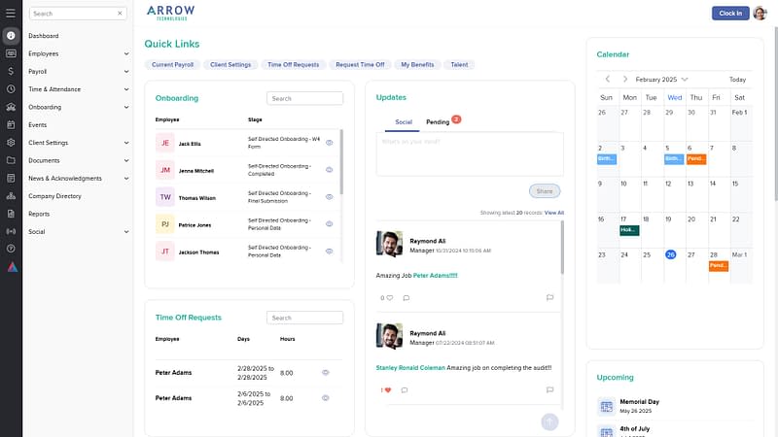The width and height of the screenshot is (778, 437).
Task: Flag the Amazing Job Peter Adams post
Action: [549, 297]
